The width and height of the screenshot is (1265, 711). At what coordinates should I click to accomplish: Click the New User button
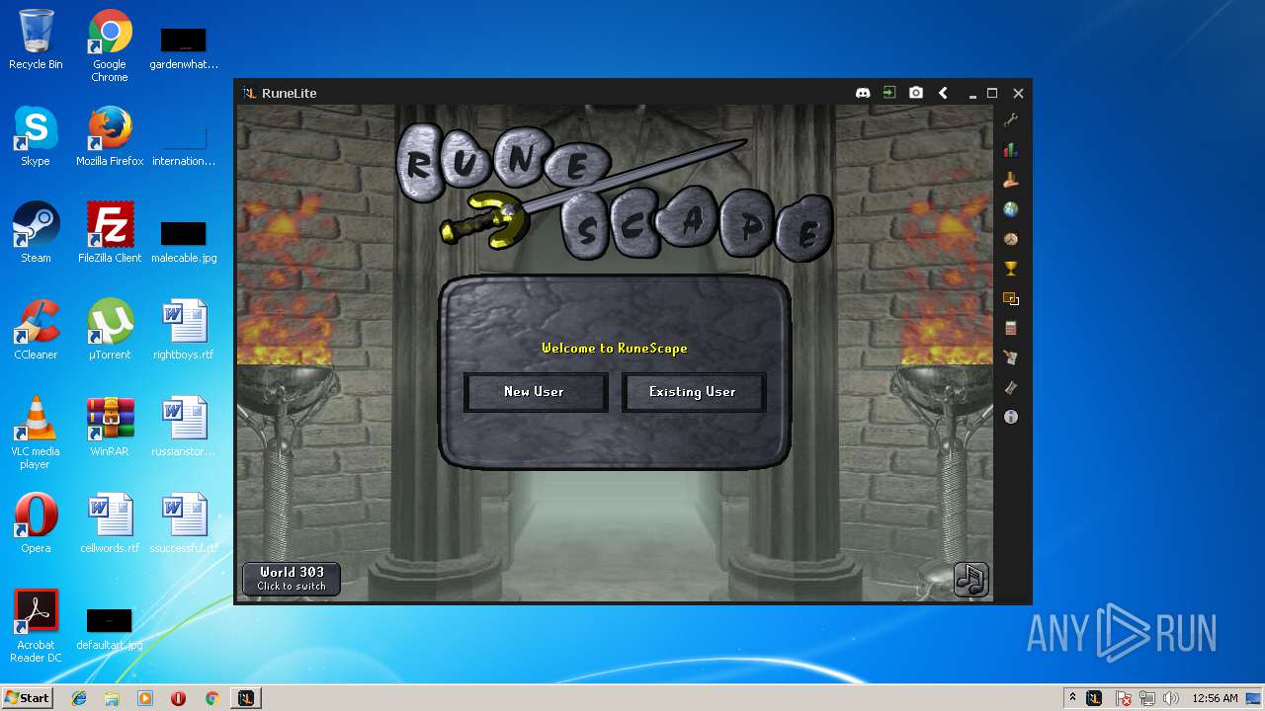pos(535,392)
